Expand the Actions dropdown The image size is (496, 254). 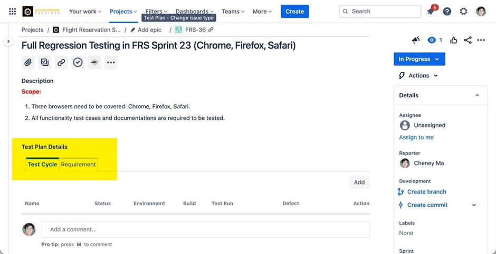[x=418, y=76]
